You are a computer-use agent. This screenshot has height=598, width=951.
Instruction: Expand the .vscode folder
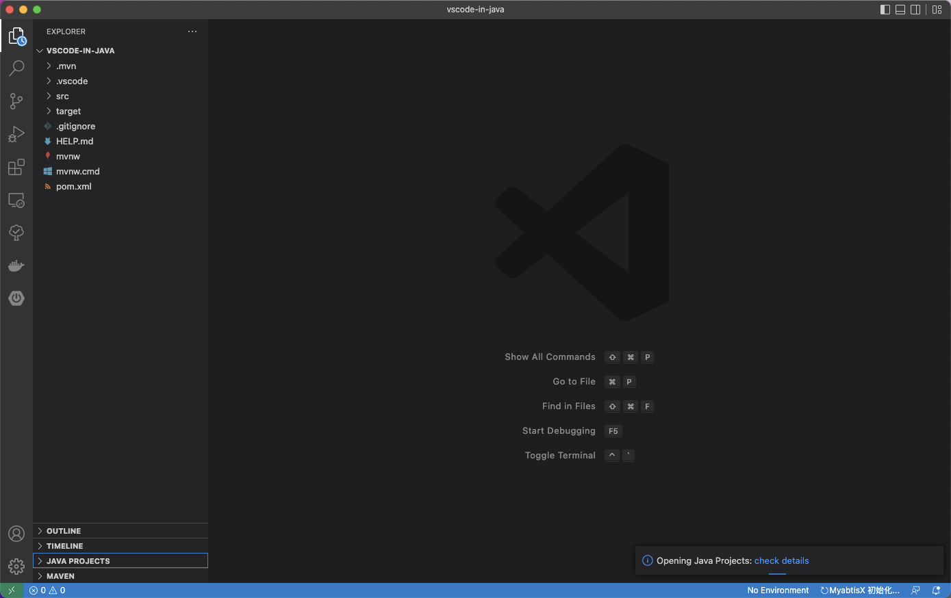click(x=121, y=81)
